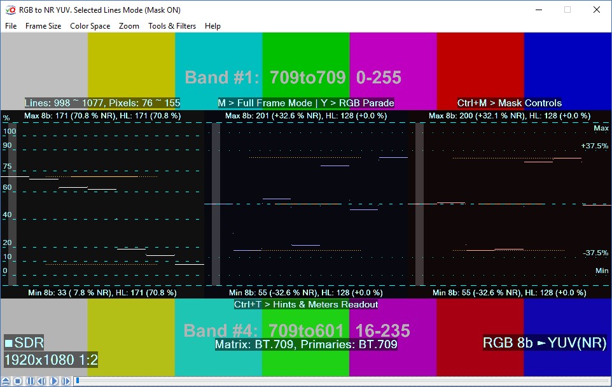Expand the Zoom menu
Screen dimensions: 612x387
point(129,26)
